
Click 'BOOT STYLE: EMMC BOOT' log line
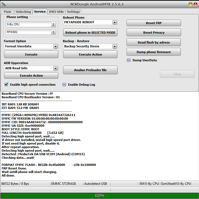point(21,129)
